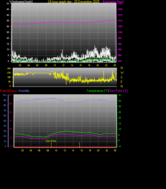Click the '1020' barometer axis value
Screen dimensions: 166x189
pos(120,9)
